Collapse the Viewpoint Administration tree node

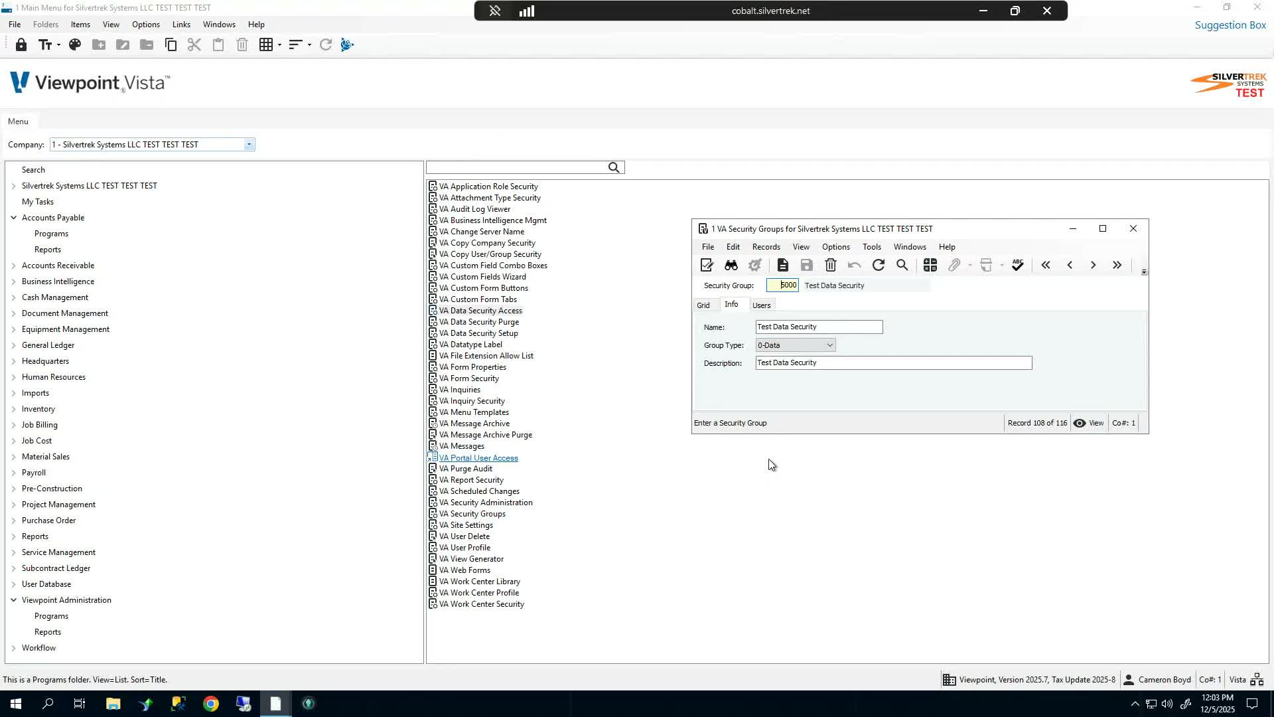[x=13, y=600]
